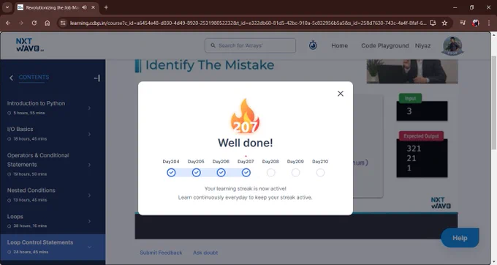This screenshot has height=265, width=497.
Task: Go back in browser history
Action: pyautogui.click(x=8, y=23)
